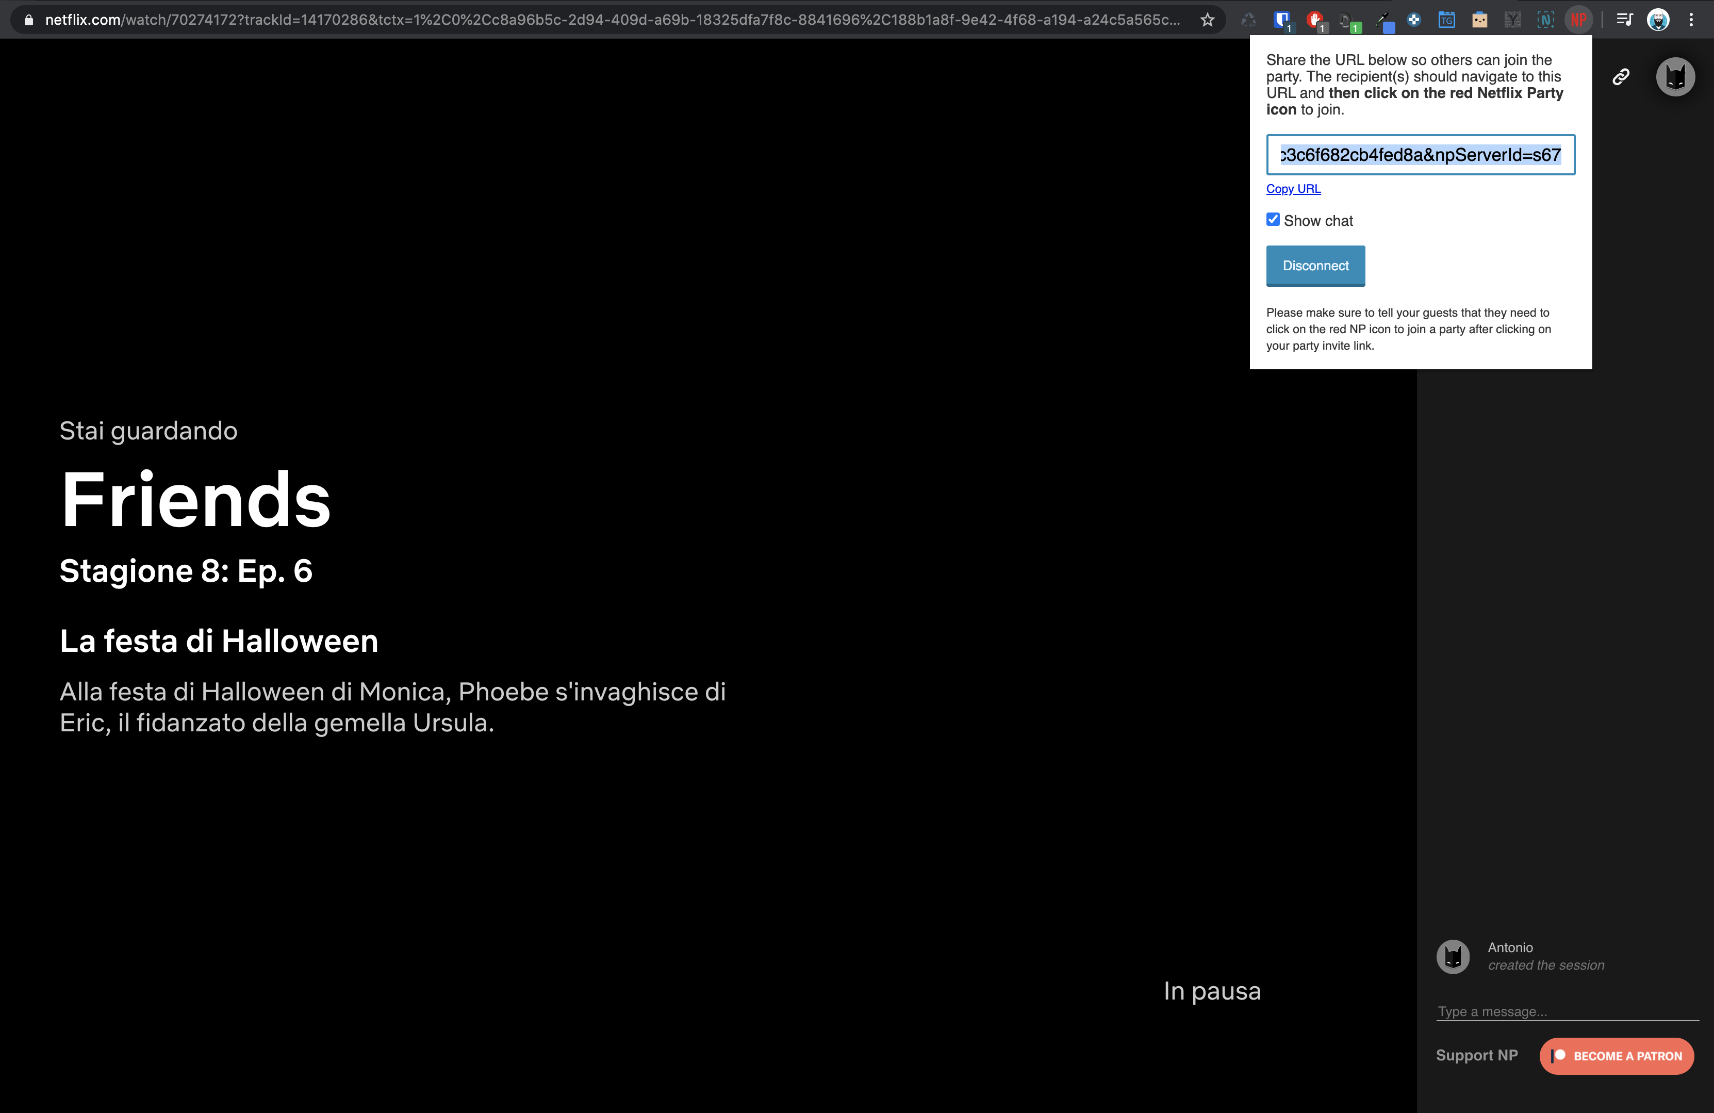The height and width of the screenshot is (1113, 1714).
Task: Click the Bitwarden shield extension icon
Action: 1281,20
